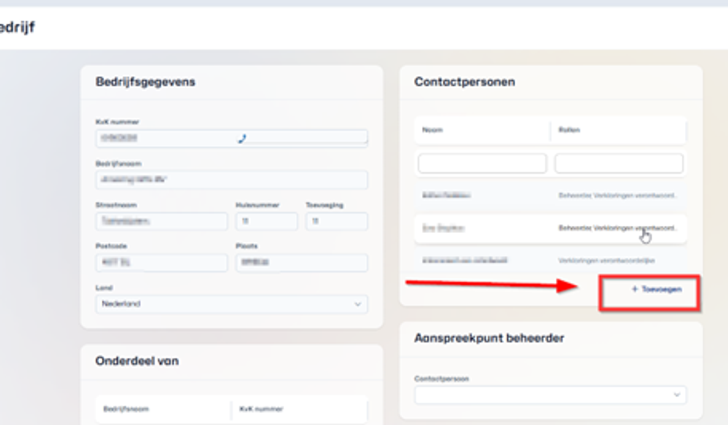Sort by the Naam column header
This screenshot has height=425, width=728.
tap(433, 130)
